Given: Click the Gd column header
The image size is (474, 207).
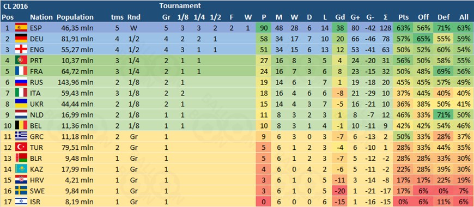Looking at the screenshot, I should pos(339,17).
